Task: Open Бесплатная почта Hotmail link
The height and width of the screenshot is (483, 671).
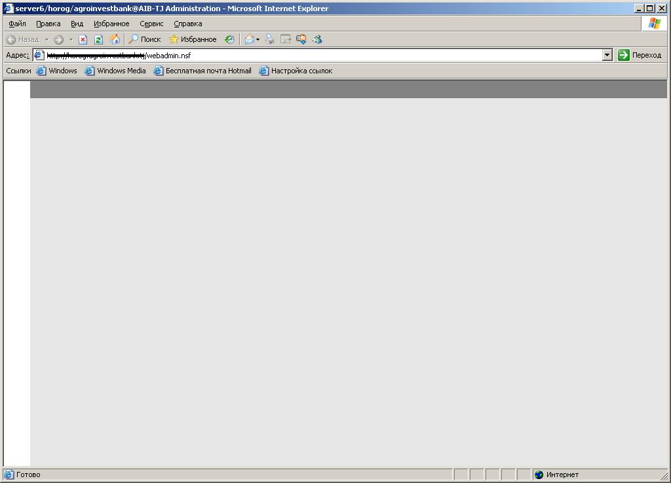Action: [203, 71]
